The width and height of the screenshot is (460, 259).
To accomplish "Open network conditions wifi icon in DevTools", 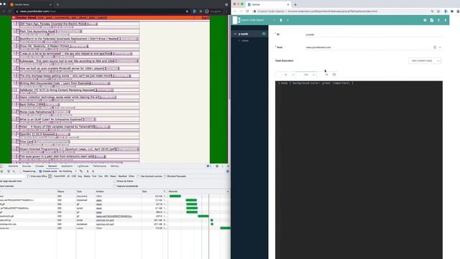I will (x=81, y=171).
